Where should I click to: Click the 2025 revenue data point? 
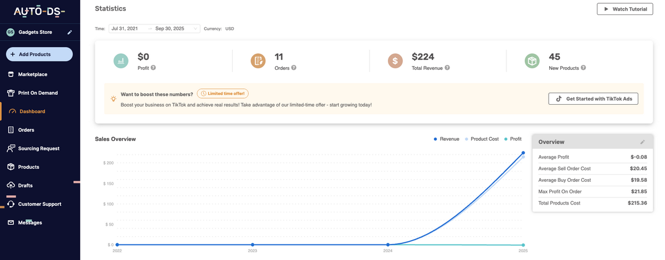[x=523, y=152]
